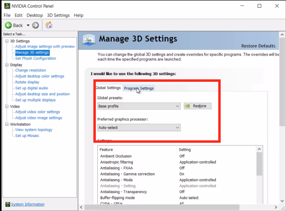Click the Manage 3D Settings header icon
The height and width of the screenshot is (211, 286).
[89, 39]
